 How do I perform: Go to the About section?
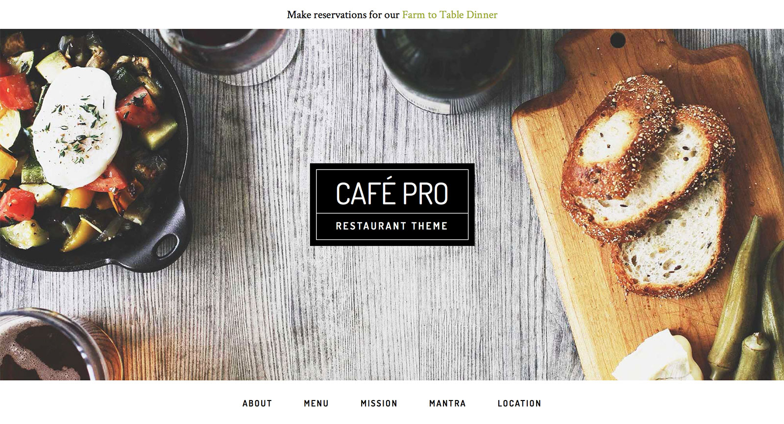point(257,403)
